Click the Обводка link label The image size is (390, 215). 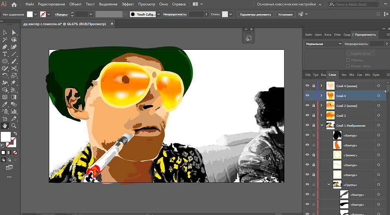click(61, 14)
